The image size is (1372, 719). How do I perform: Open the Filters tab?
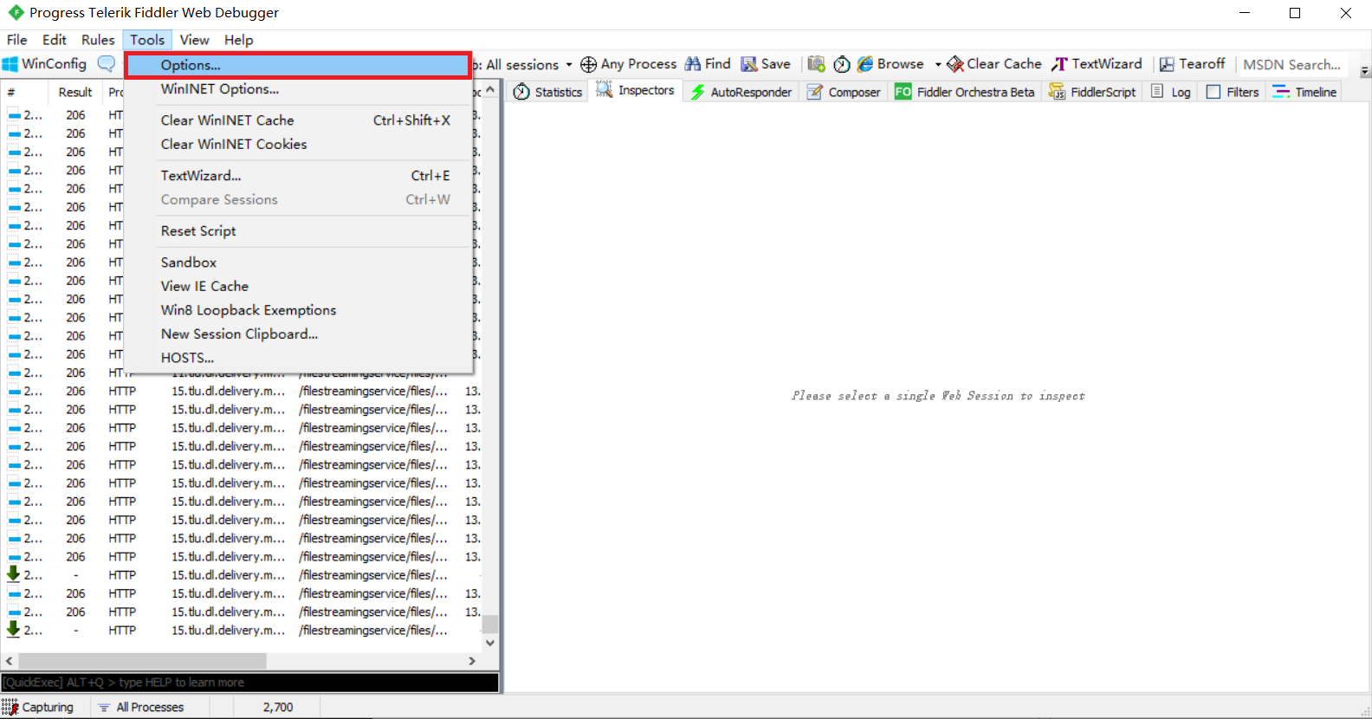1233,92
